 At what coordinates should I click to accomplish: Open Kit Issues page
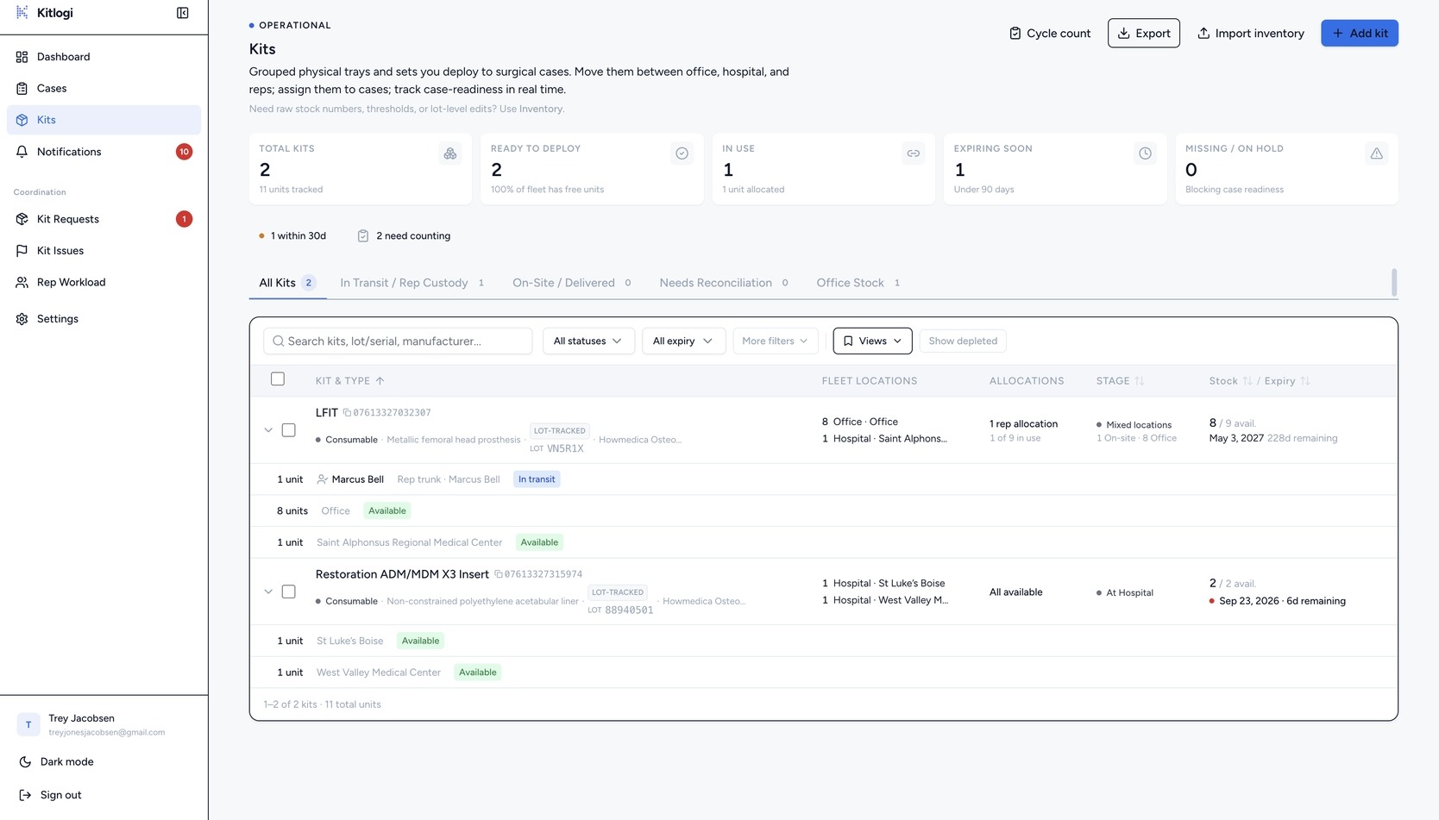tap(104, 251)
